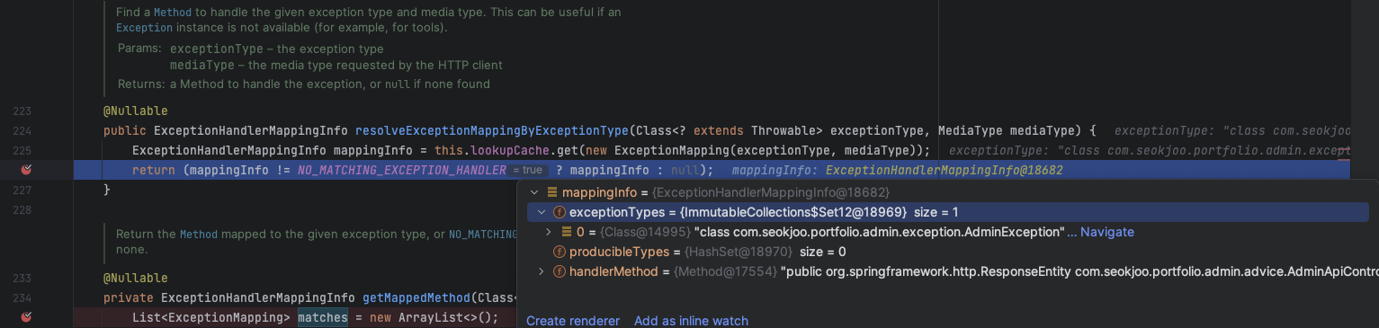1379x328 pixels.
Task: Click the '= true' inline evaluation hint
Action: coord(527,170)
